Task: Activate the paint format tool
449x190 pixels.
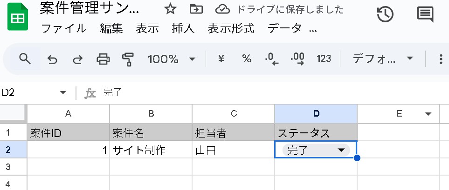Action: tap(127, 59)
